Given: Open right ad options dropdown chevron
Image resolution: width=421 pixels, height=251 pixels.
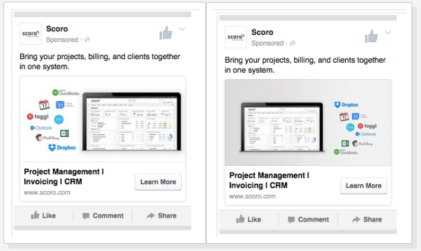Looking at the screenshot, I should pos(388,33).
